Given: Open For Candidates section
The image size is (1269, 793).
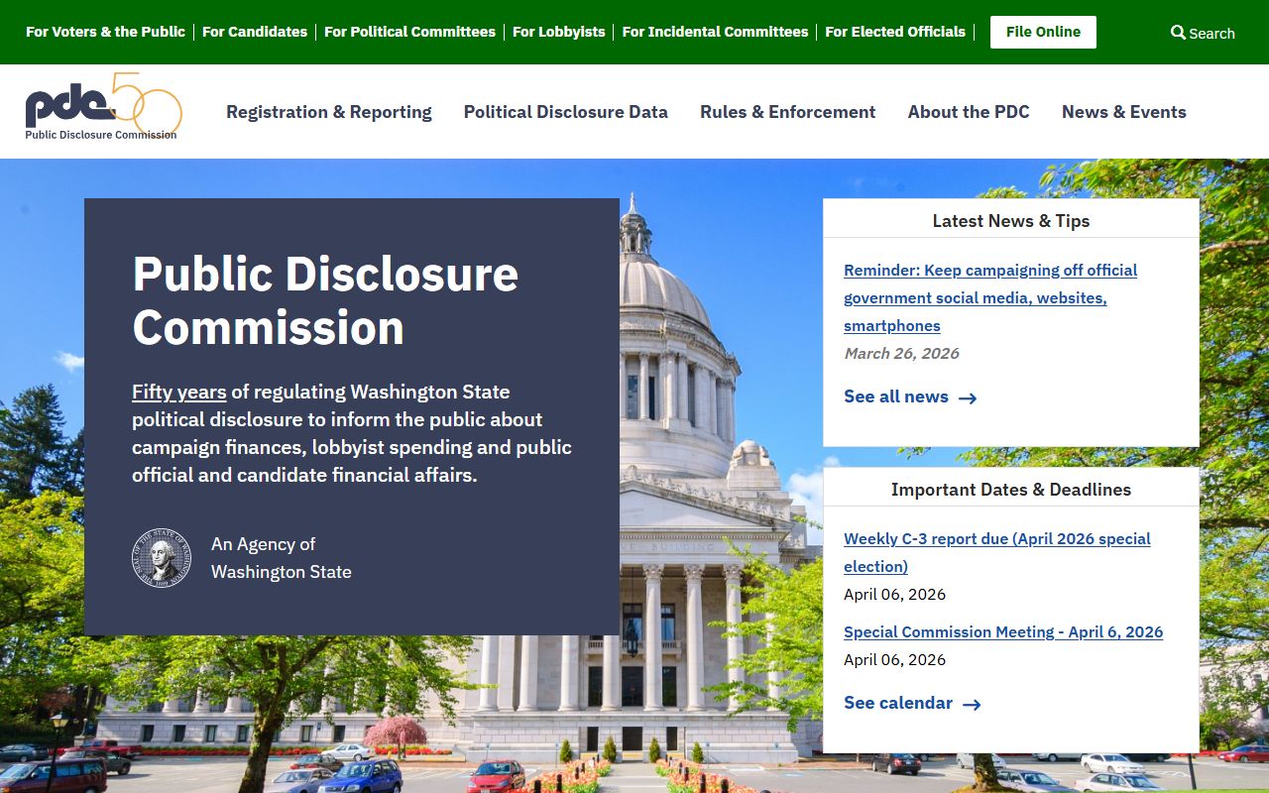Looking at the screenshot, I should tap(255, 32).
